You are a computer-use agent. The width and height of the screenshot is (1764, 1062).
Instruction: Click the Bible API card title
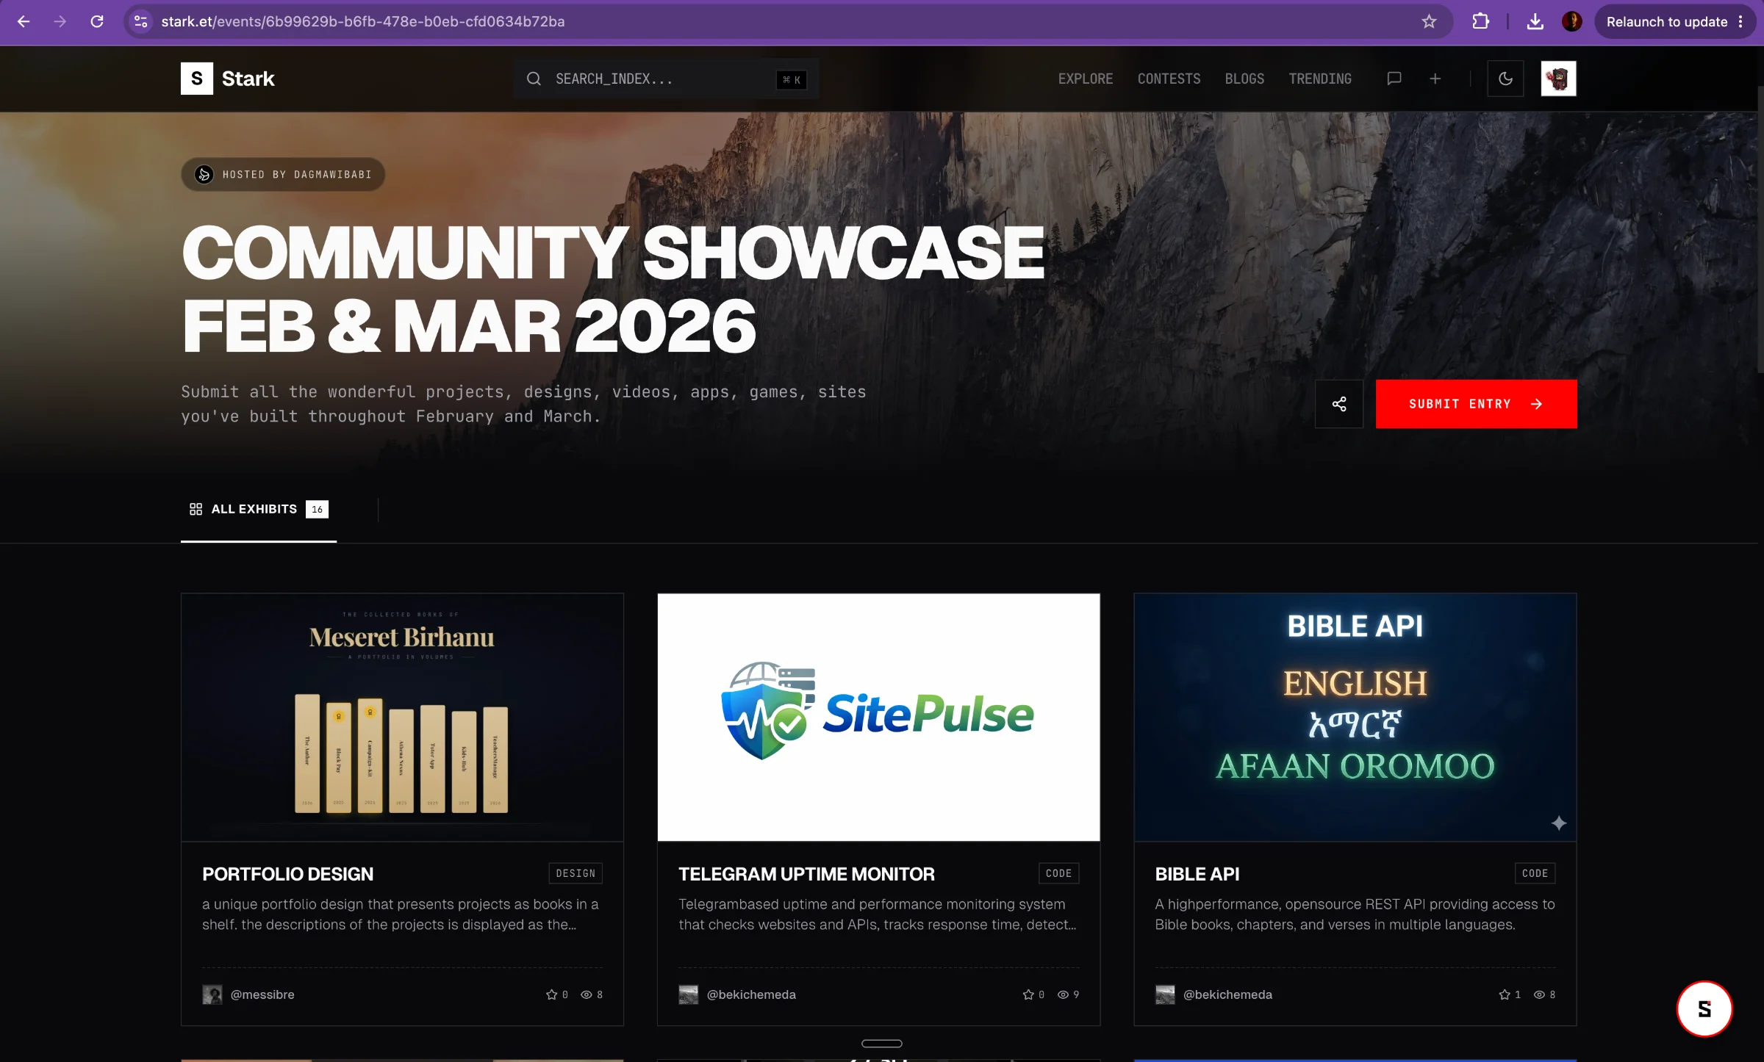[1197, 874]
